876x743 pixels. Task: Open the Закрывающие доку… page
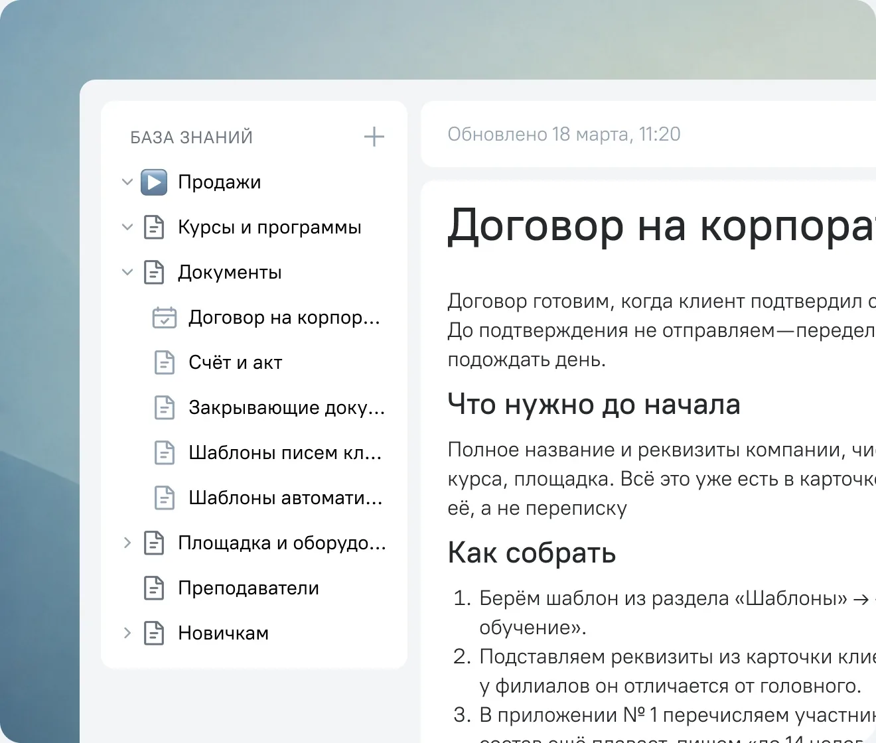tap(287, 408)
